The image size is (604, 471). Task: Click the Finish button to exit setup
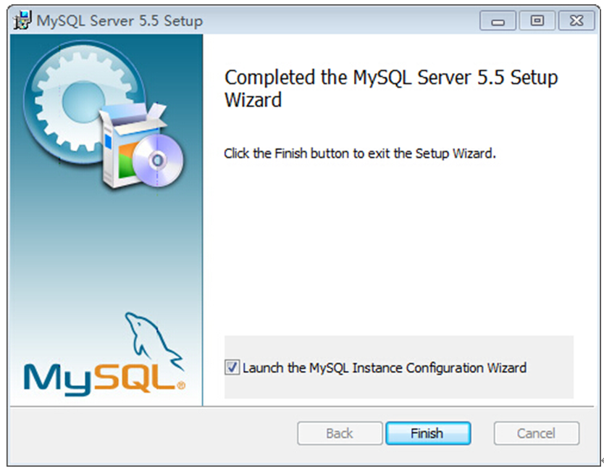pyautogui.click(x=427, y=433)
